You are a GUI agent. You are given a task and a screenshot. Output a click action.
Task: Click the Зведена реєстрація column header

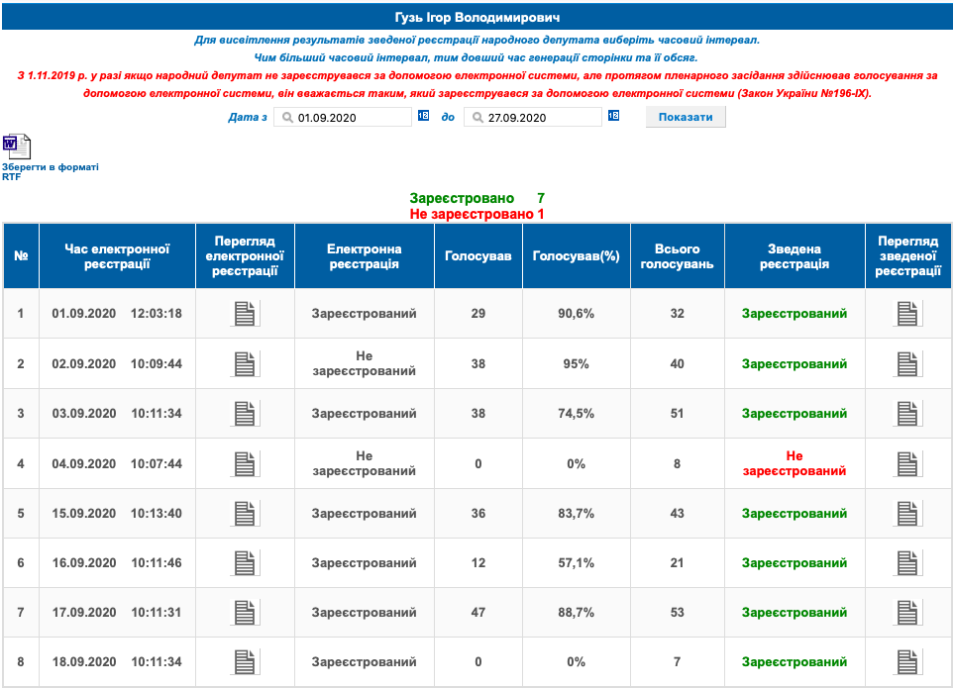coord(794,256)
